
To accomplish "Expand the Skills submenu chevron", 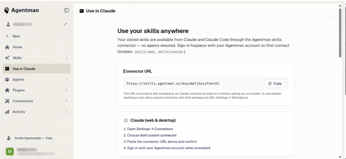I will pyautogui.click(x=66, y=58).
